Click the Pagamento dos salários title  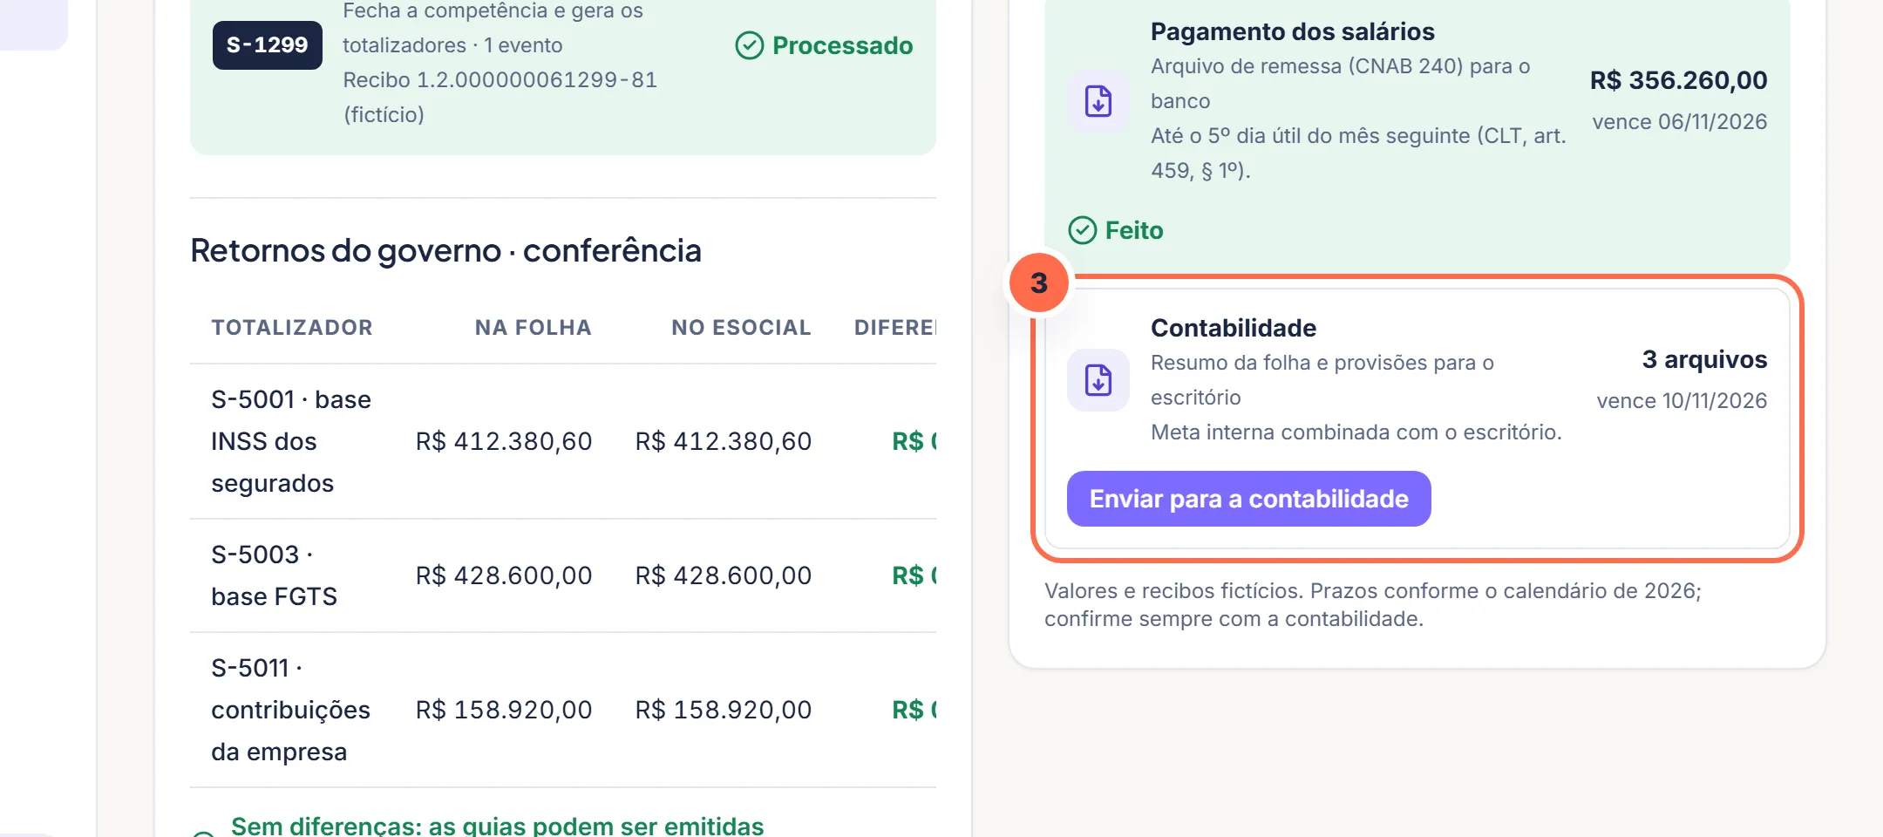coord(1292,31)
